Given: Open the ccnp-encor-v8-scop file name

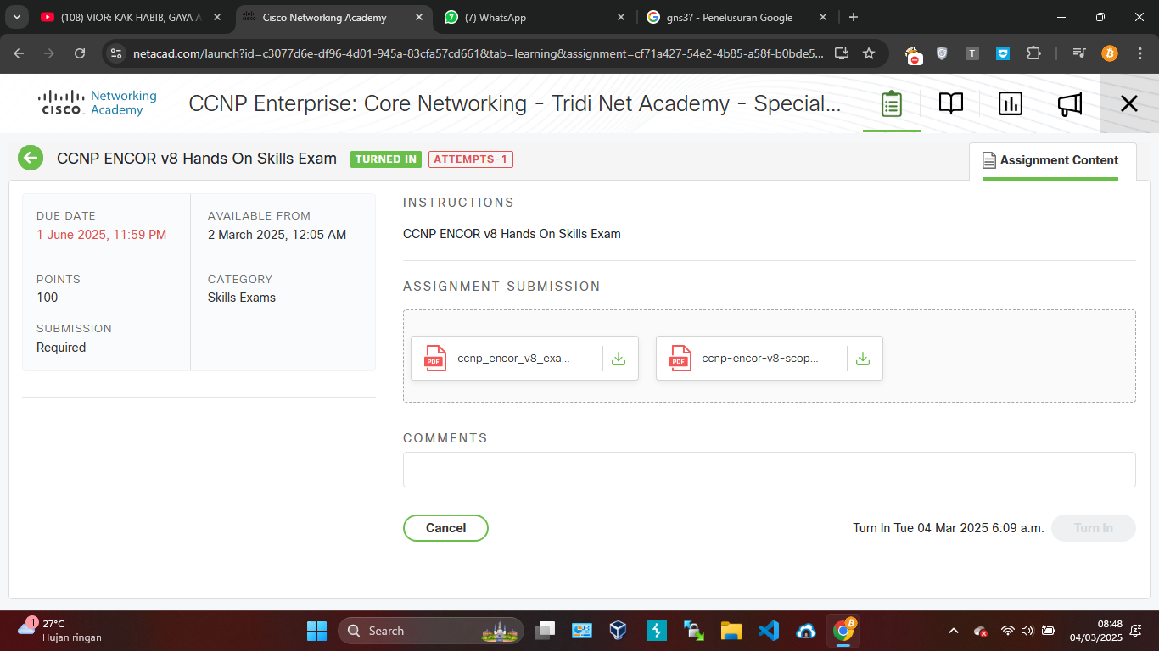Looking at the screenshot, I should [x=760, y=359].
